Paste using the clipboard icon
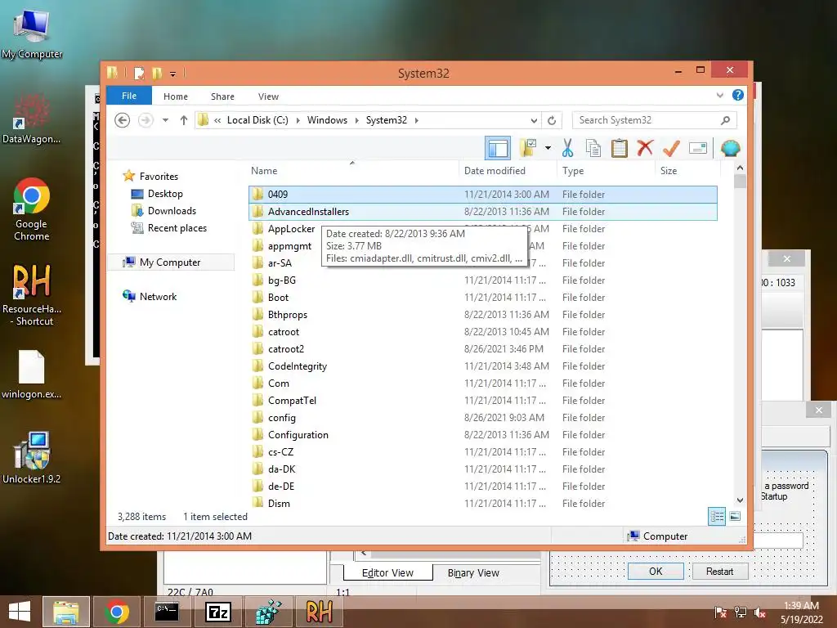This screenshot has width=837, height=628. pyautogui.click(x=620, y=148)
